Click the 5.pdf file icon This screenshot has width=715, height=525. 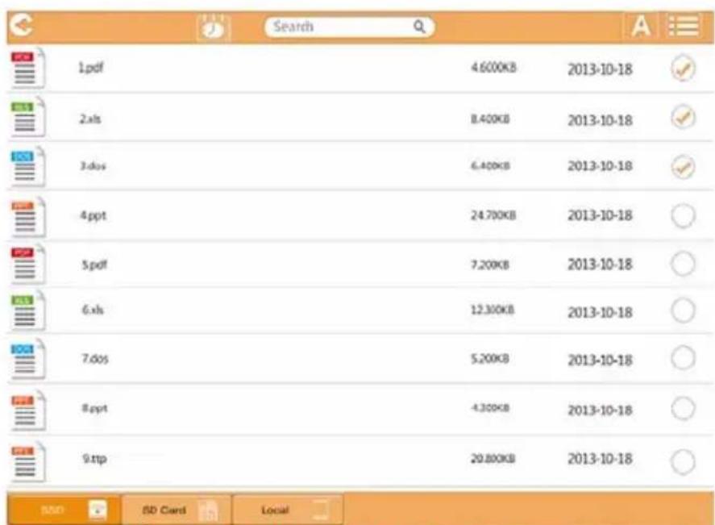[27, 265]
